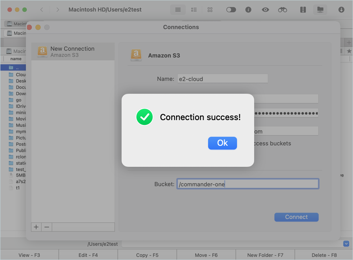Click New Folder - F7 button
Screen dimensions: 353x260
(x=265, y=255)
